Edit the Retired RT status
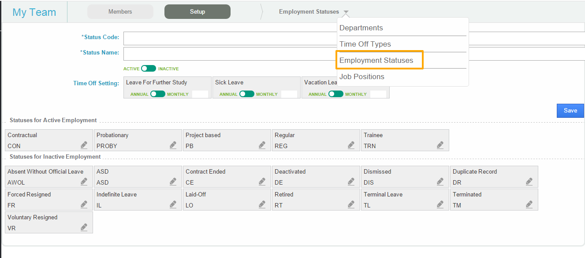 pos(351,204)
